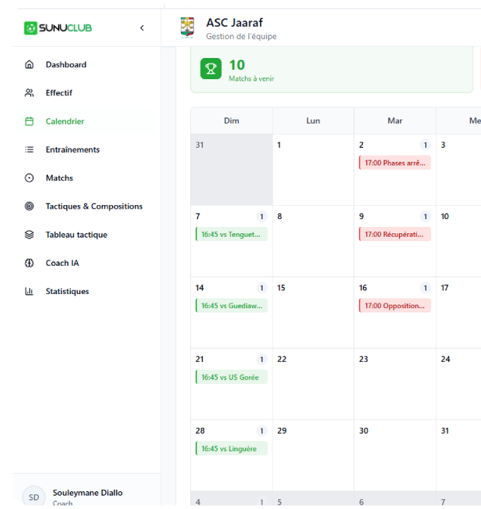
Task: Collapse the sidebar with the chevron
Action: pos(142,28)
